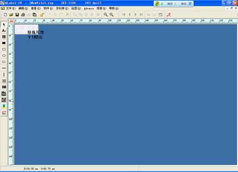Viewport: 238px width, 172px height.
Task: Select the rounded rectangle tool
Action: 4,56
